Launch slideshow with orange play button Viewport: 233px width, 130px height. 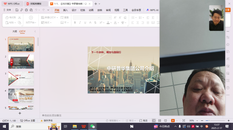coord(173,120)
